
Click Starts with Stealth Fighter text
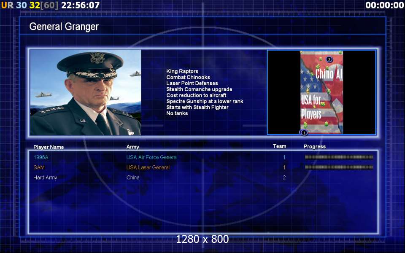197,107
